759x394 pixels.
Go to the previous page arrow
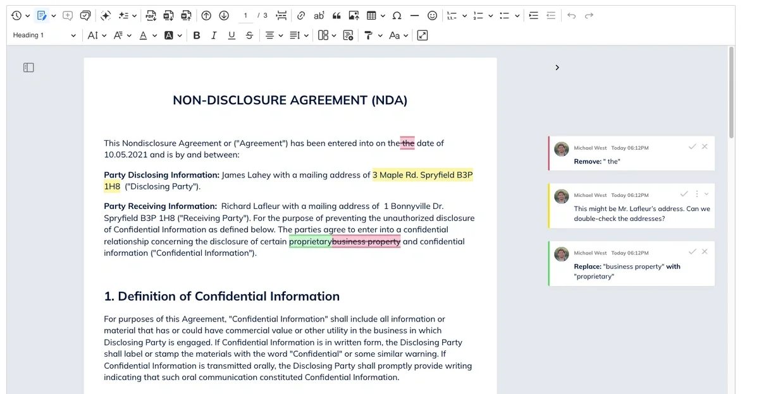click(206, 16)
